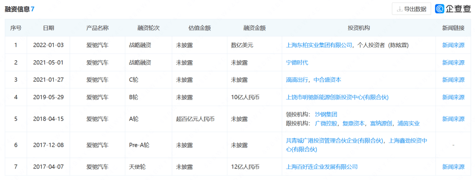
Task: Select date cell 2019-05-29
Action: 48,97
